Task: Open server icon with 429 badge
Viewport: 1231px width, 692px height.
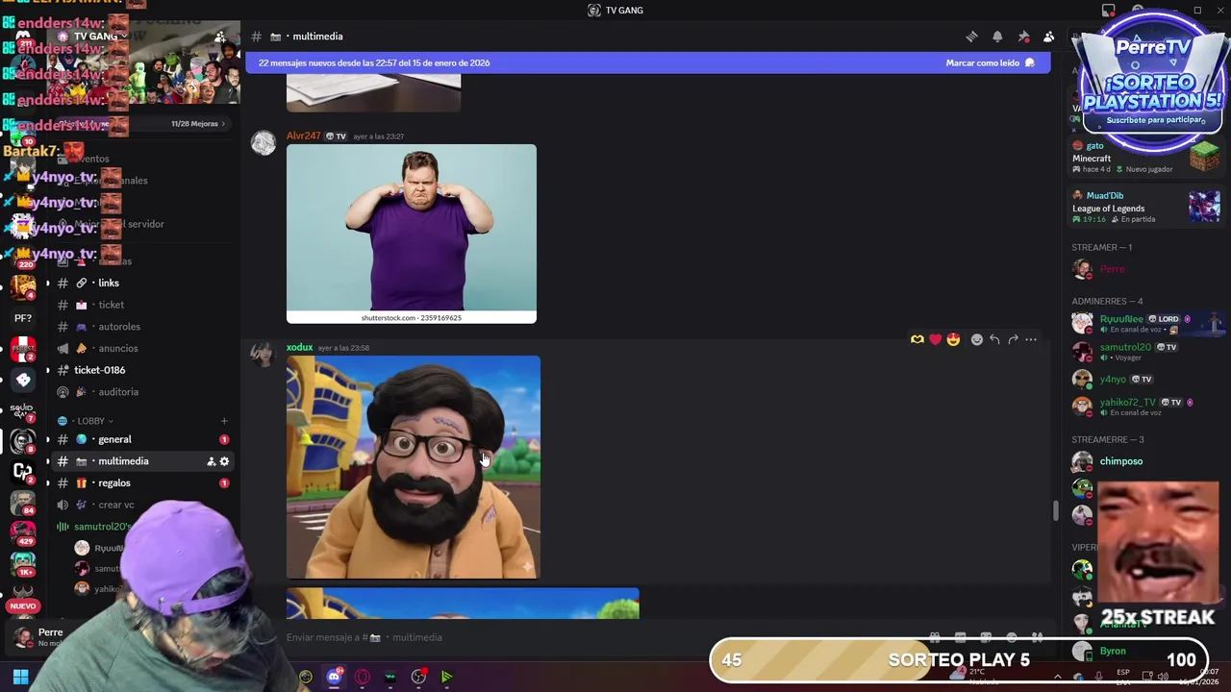Action: point(23,532)
